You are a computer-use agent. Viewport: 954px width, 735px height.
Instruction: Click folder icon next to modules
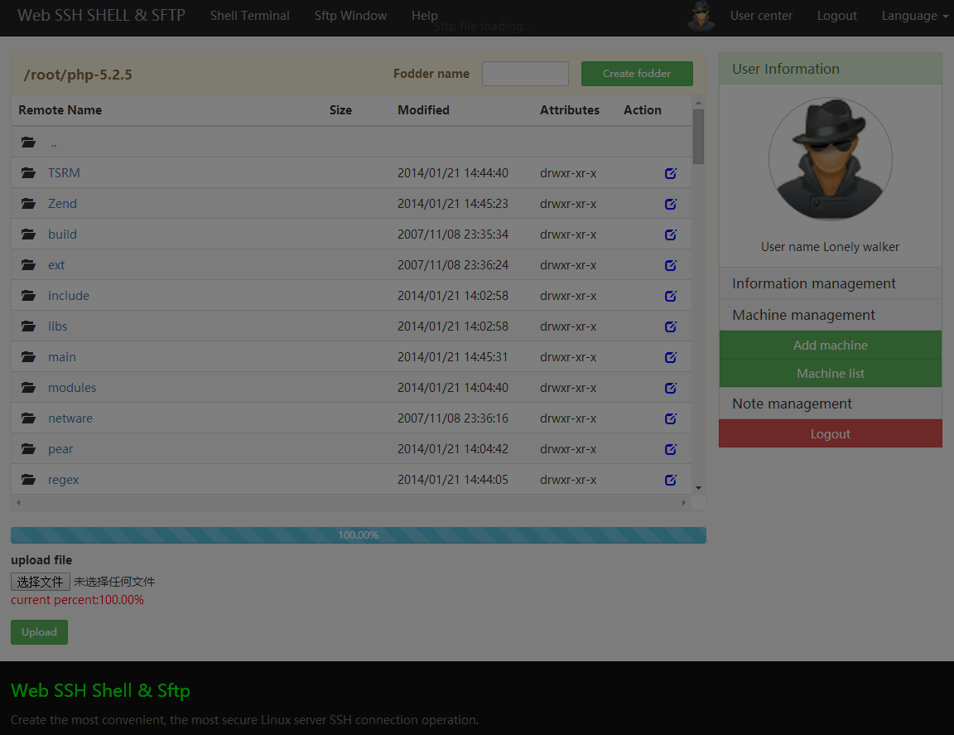click(x=29, y=387)
